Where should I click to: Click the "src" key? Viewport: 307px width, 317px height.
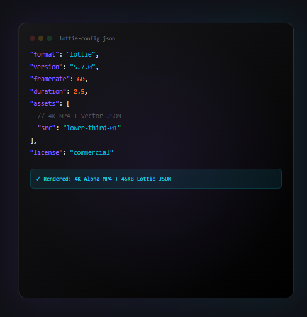pyautogui.click(x=47, y=128)
